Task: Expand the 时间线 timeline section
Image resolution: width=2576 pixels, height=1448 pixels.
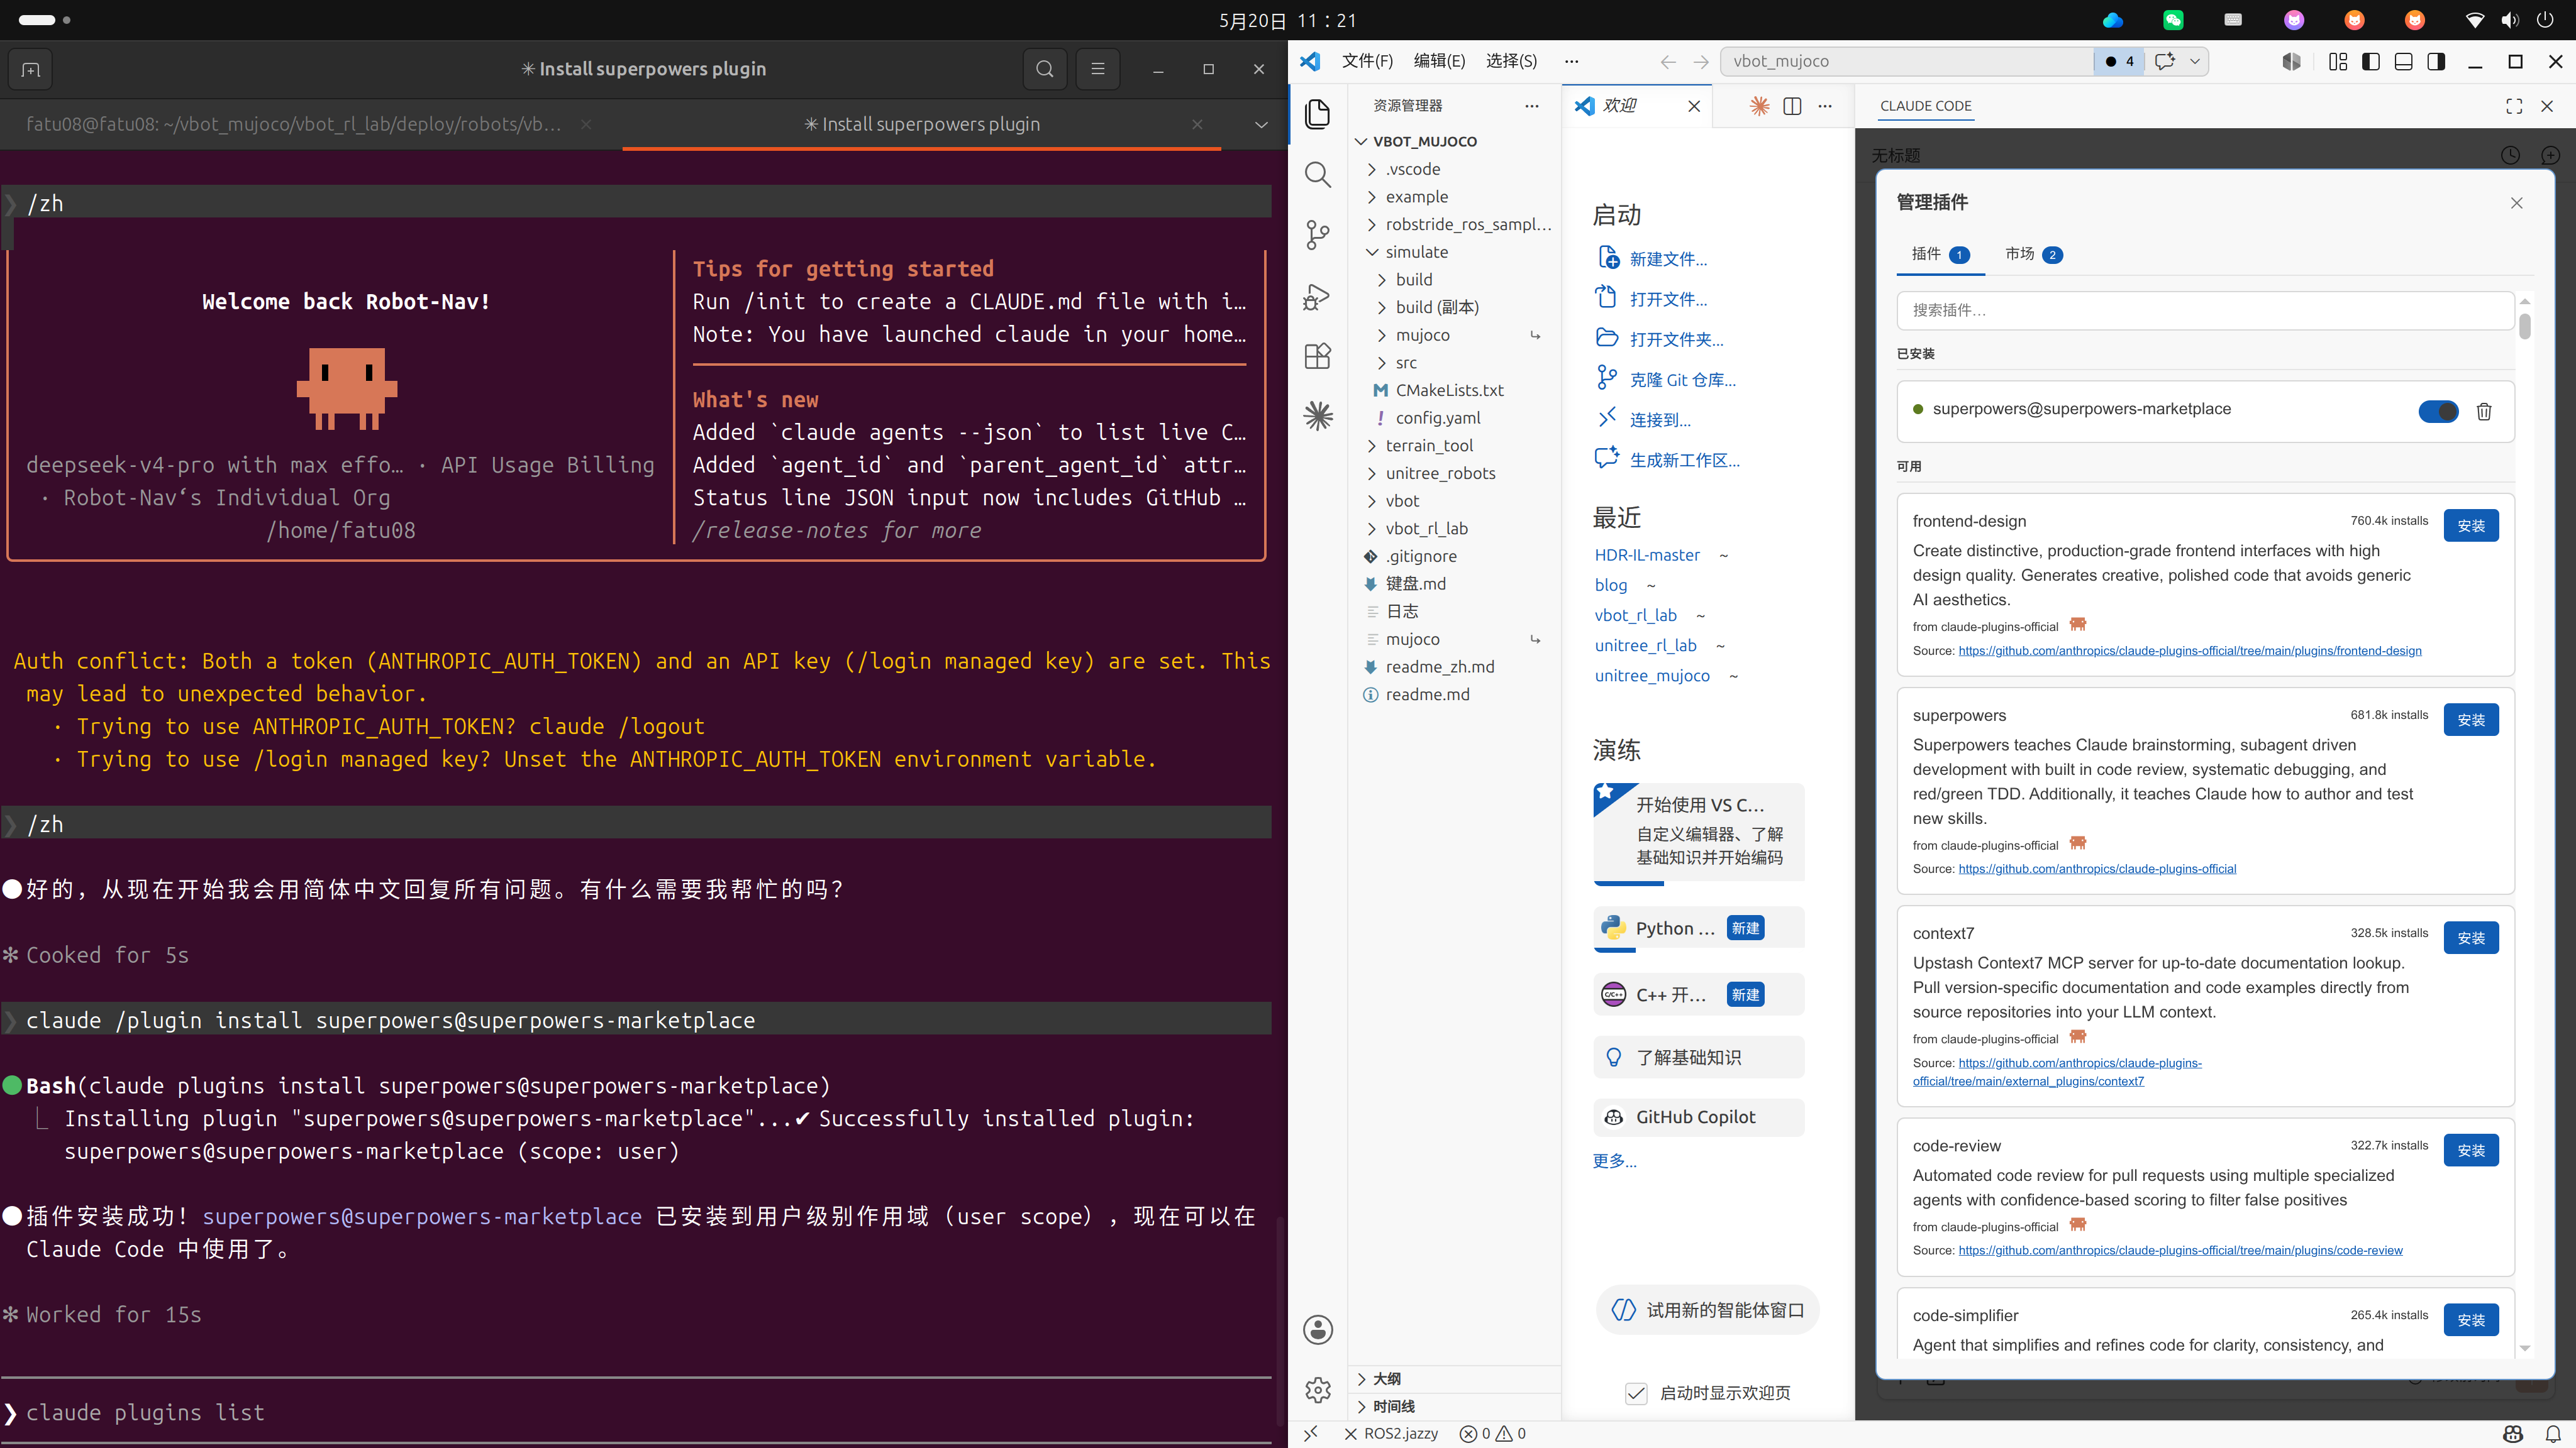Action: (1455, 1407)
